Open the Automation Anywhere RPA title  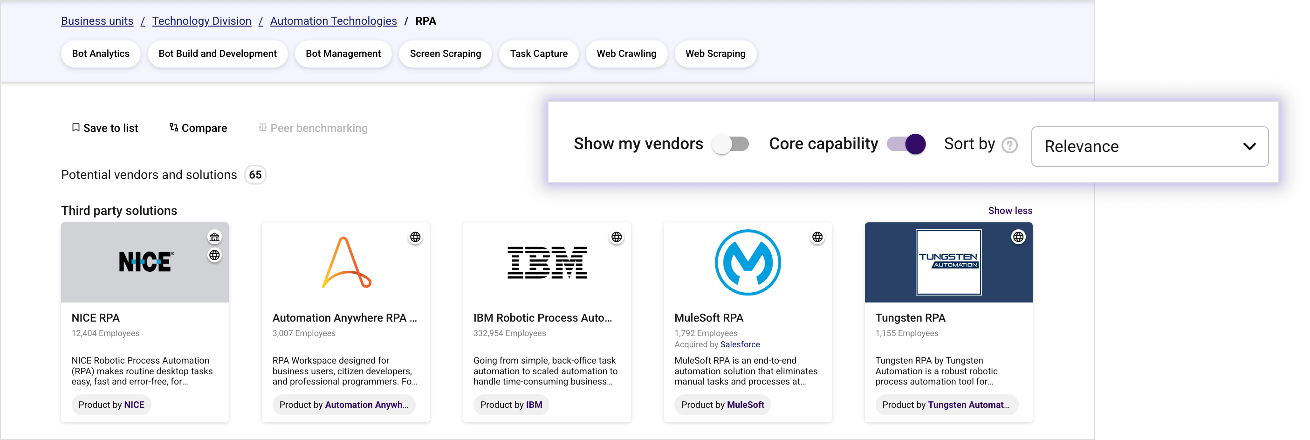[345, 318]
